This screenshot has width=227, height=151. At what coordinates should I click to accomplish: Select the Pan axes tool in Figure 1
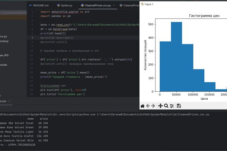pos(160,106)
